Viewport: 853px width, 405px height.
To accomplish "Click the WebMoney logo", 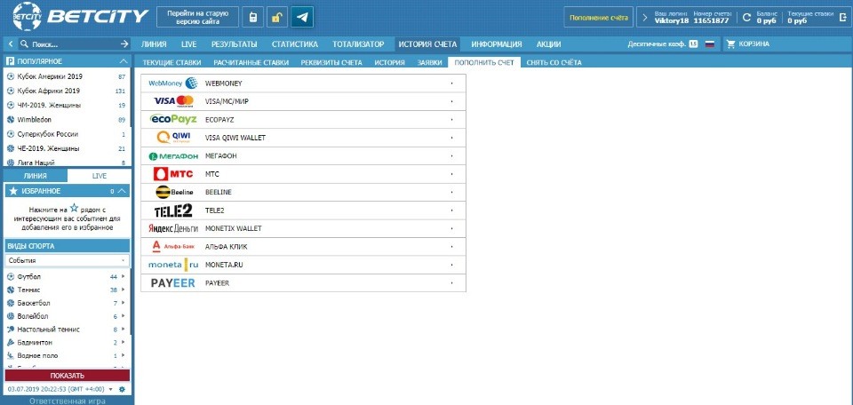I will point(172,83).
